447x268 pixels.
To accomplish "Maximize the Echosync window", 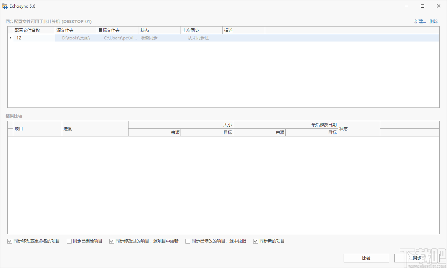I will pos(423,6).
